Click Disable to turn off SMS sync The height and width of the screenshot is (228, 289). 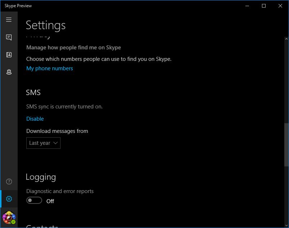(35, 119)
